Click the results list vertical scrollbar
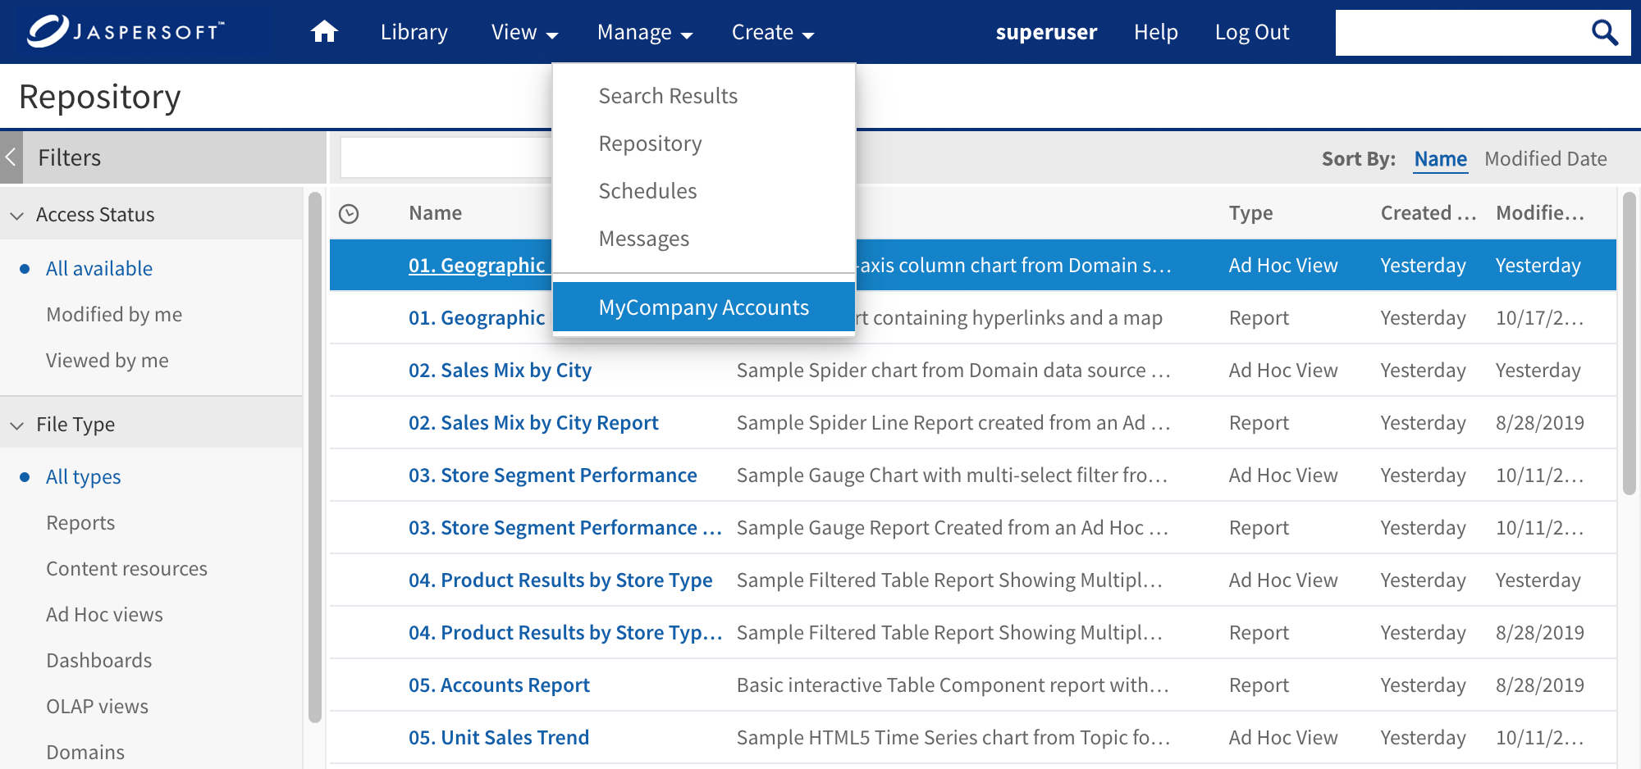 1630,343
